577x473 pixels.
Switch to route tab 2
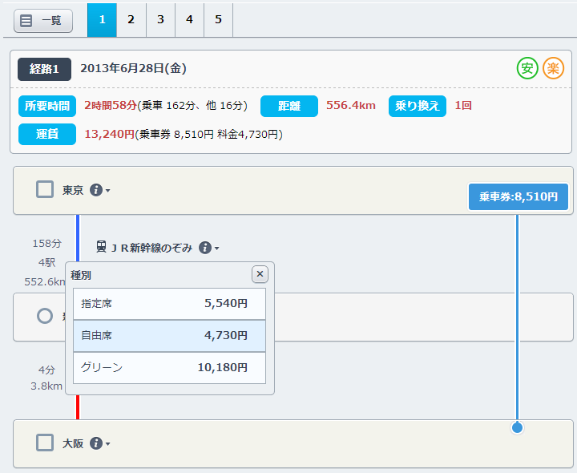131,20
